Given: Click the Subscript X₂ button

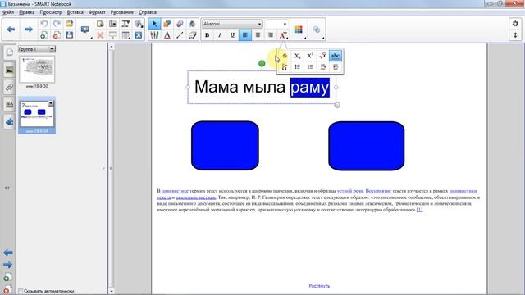Looking at the screenshot, I should click(297, 56).
